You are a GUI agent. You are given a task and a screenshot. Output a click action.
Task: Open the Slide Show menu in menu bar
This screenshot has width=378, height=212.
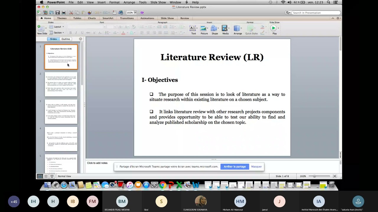point(158,2)
